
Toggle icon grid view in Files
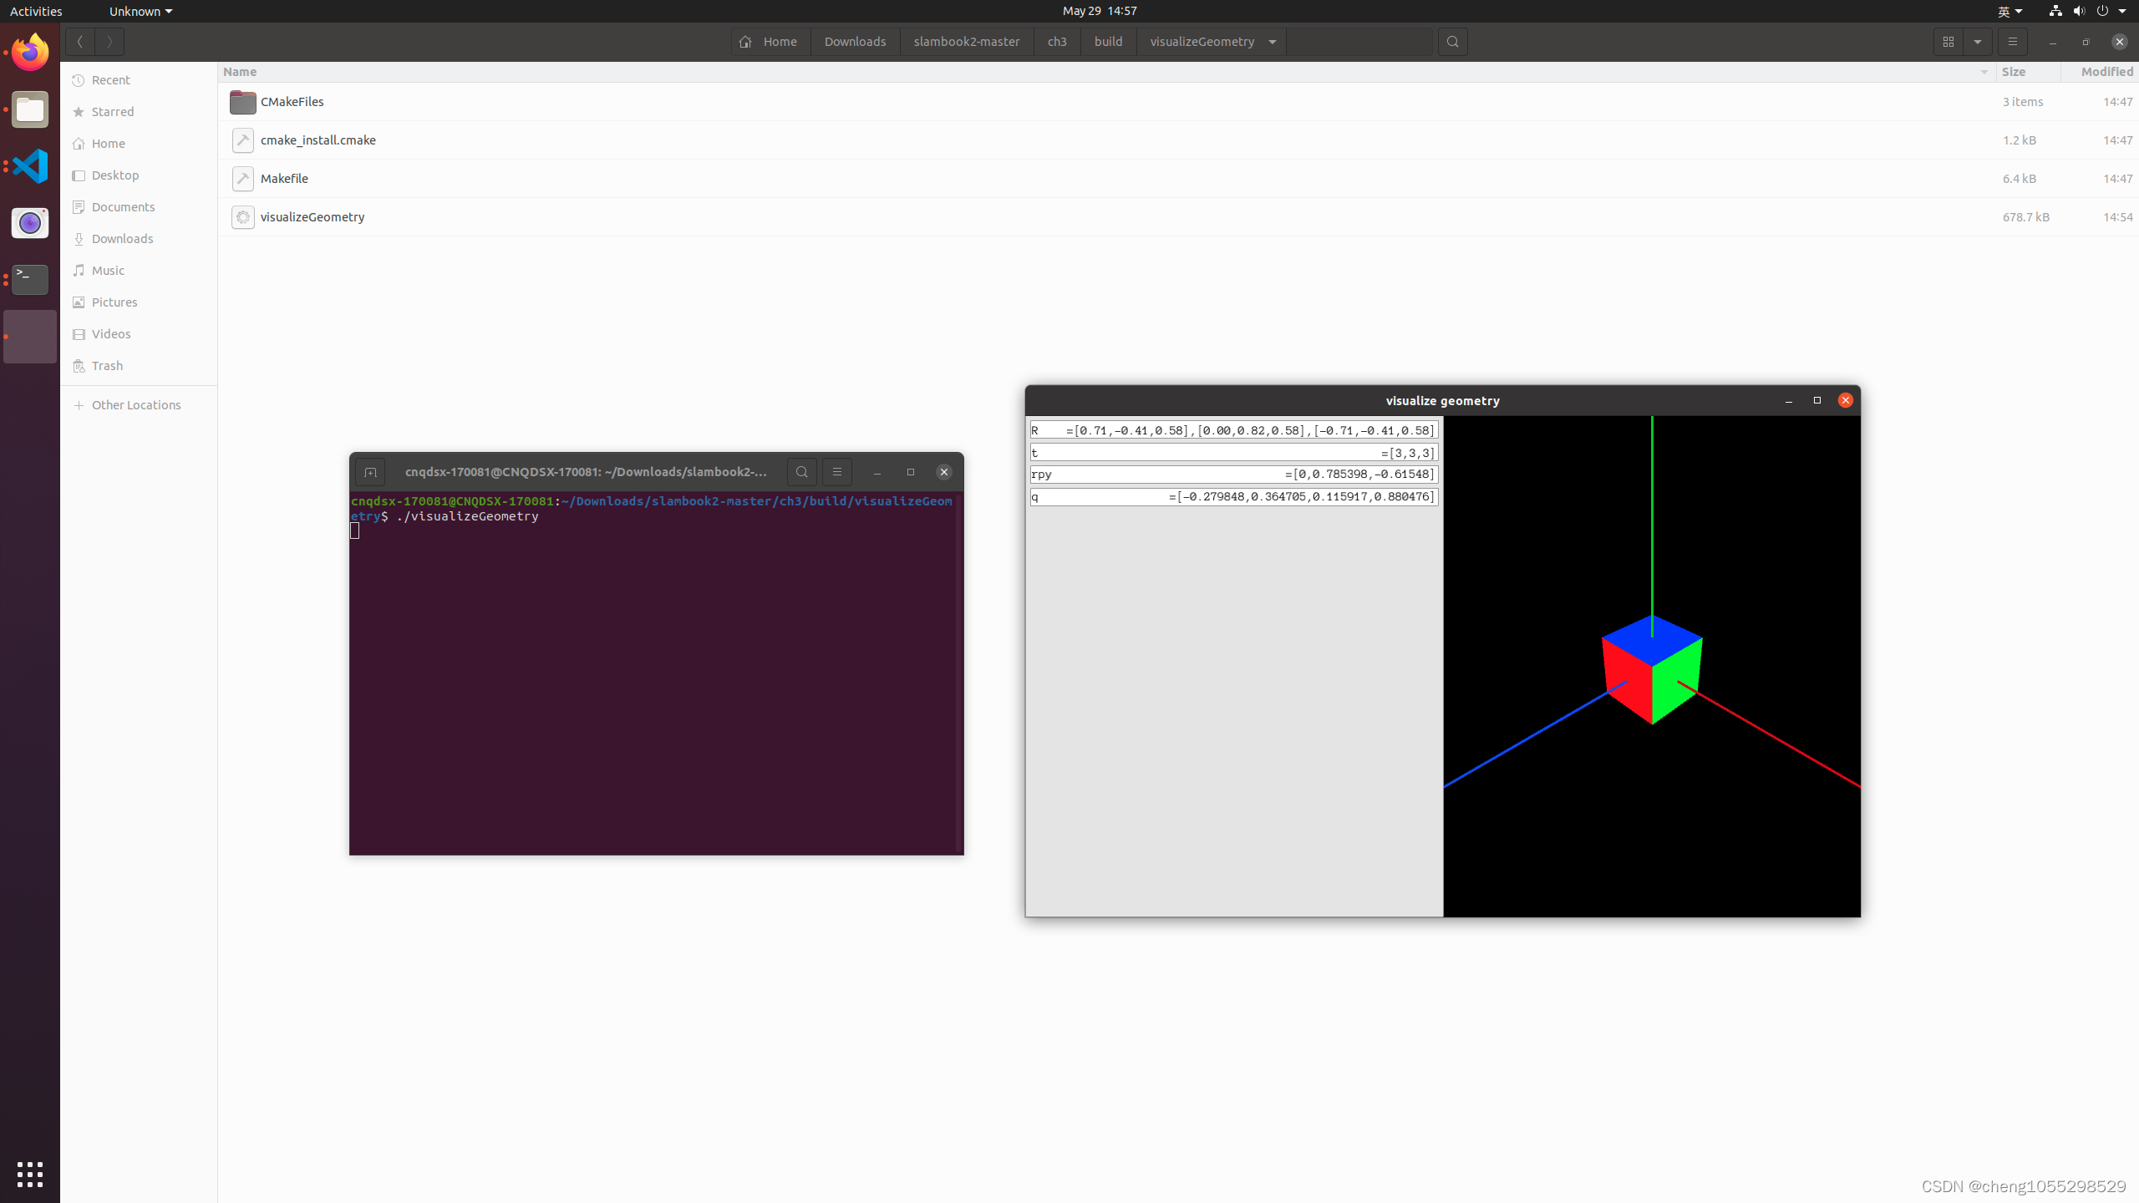point(1948,42)
